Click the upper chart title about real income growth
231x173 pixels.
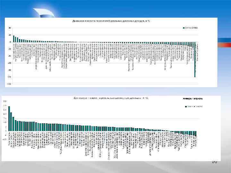pyautogui.click(x=111, y=21)
